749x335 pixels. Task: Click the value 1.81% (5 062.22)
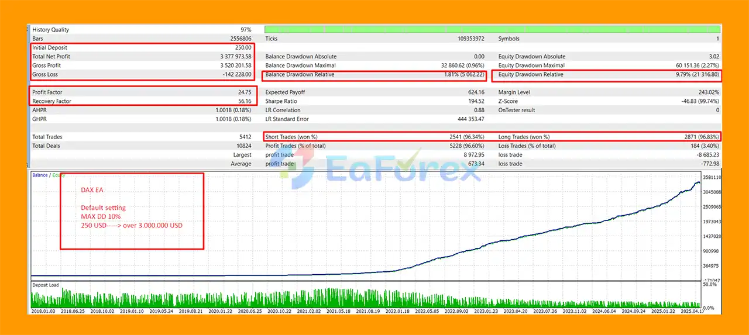pos(465,75)
